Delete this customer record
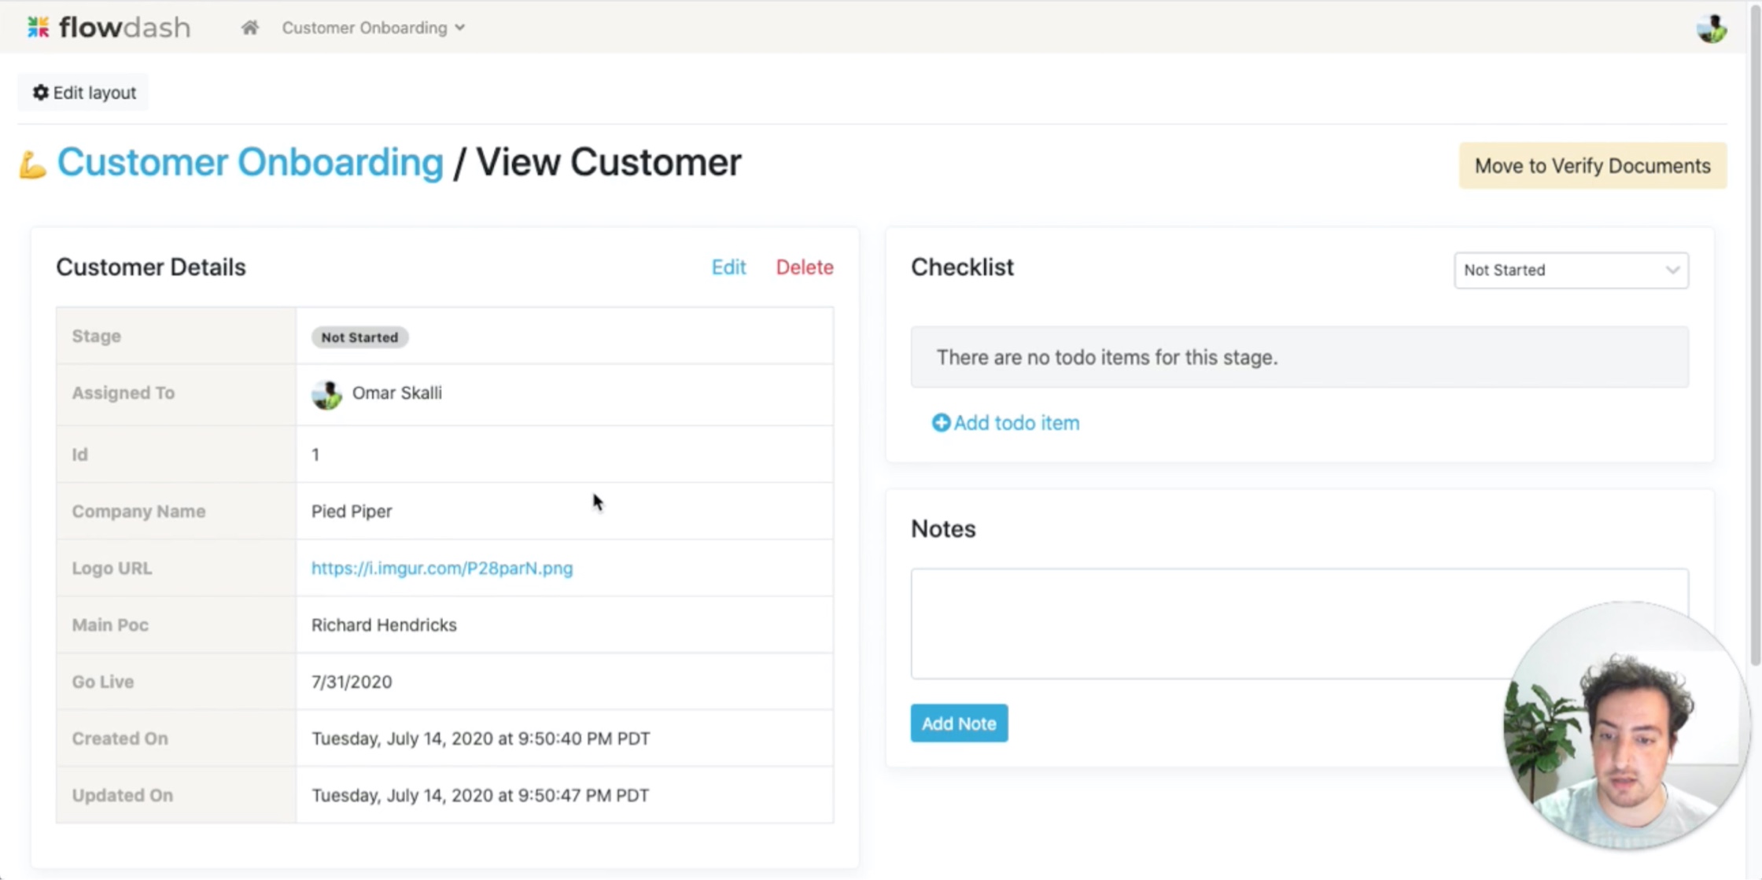Viewport: 1762px width, 880px height. point(804,267)
